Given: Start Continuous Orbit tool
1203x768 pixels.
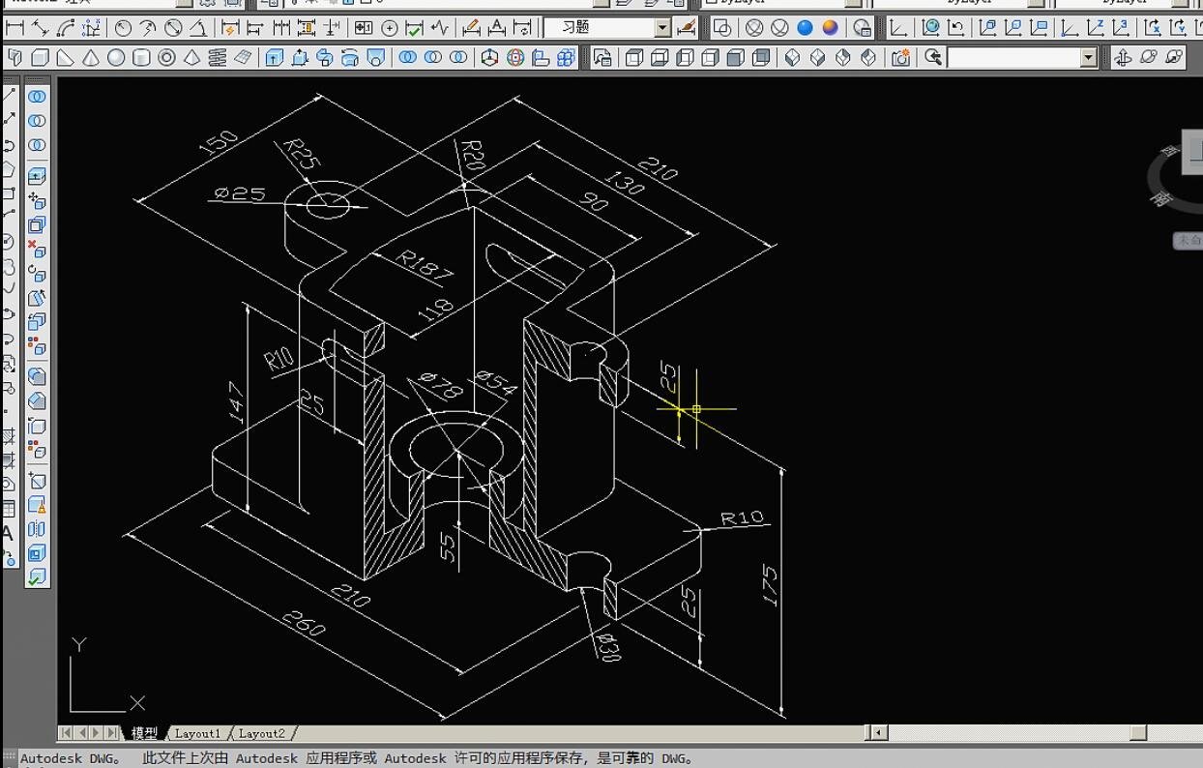Looking at the screenshot, I should (1173, 58).
